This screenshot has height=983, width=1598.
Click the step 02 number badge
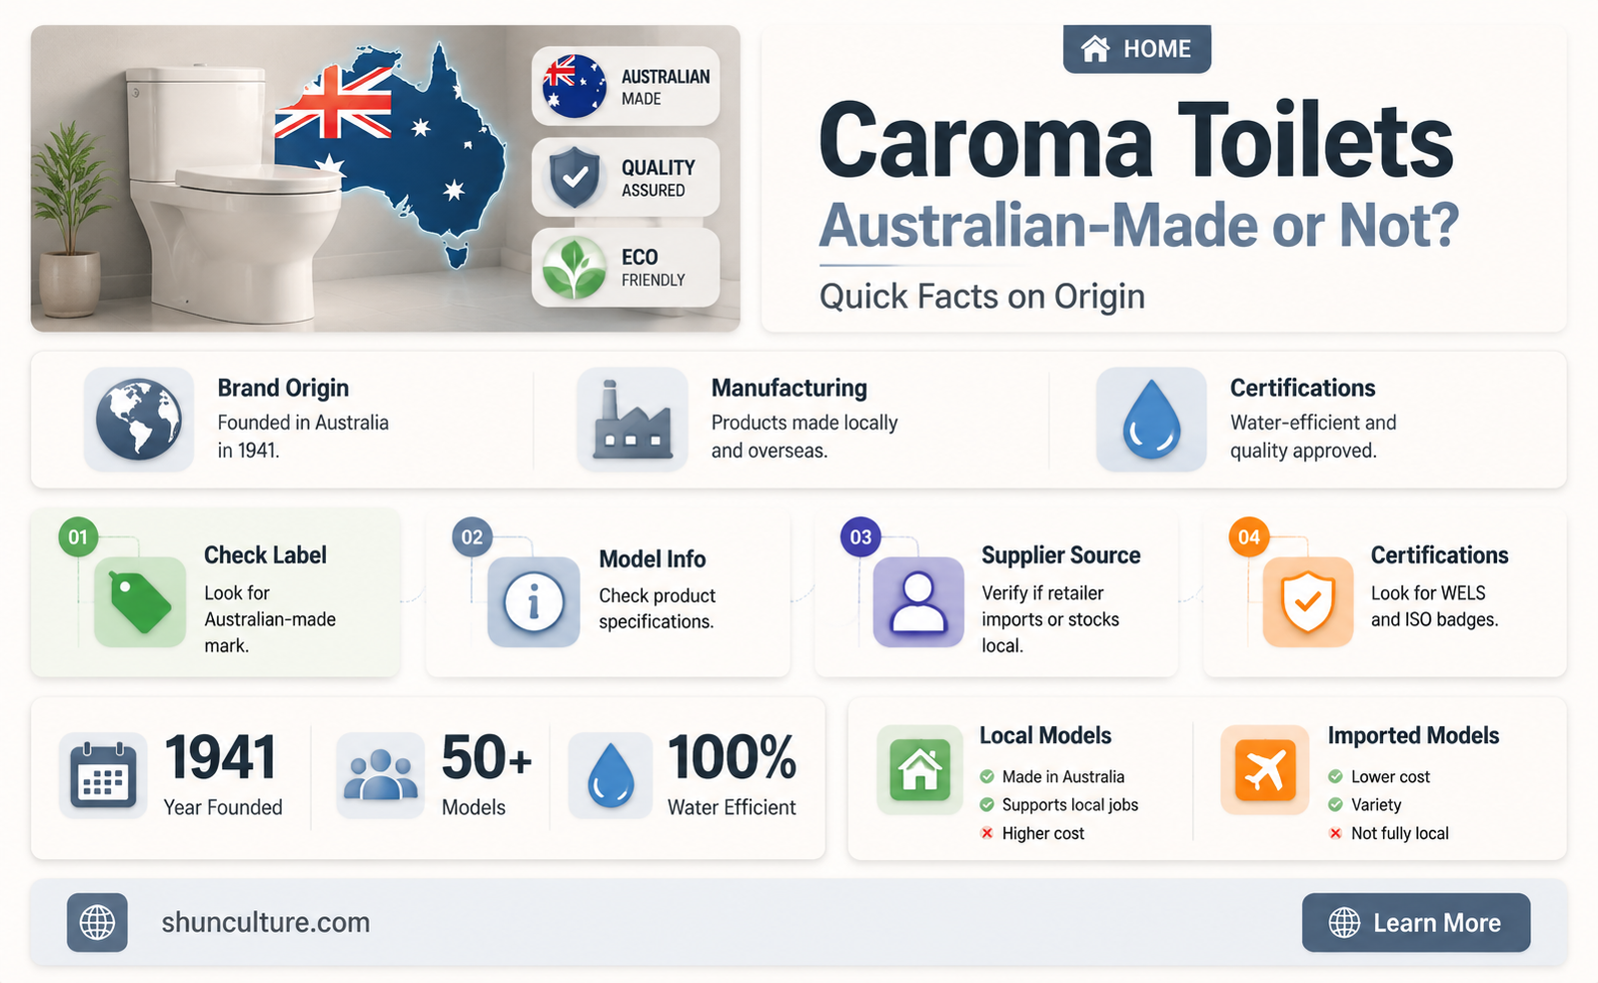click(x=472, y=537)
